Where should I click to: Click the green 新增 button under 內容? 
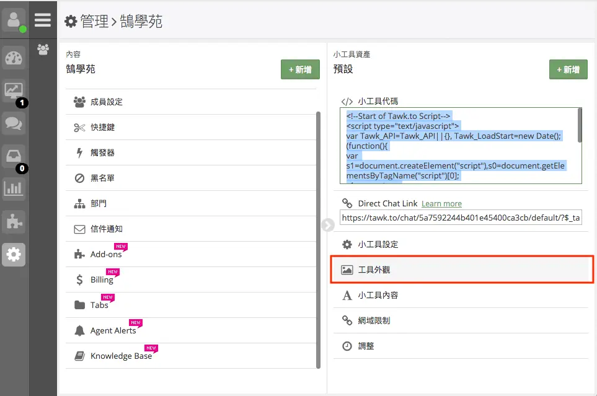(x=300, y=69)
